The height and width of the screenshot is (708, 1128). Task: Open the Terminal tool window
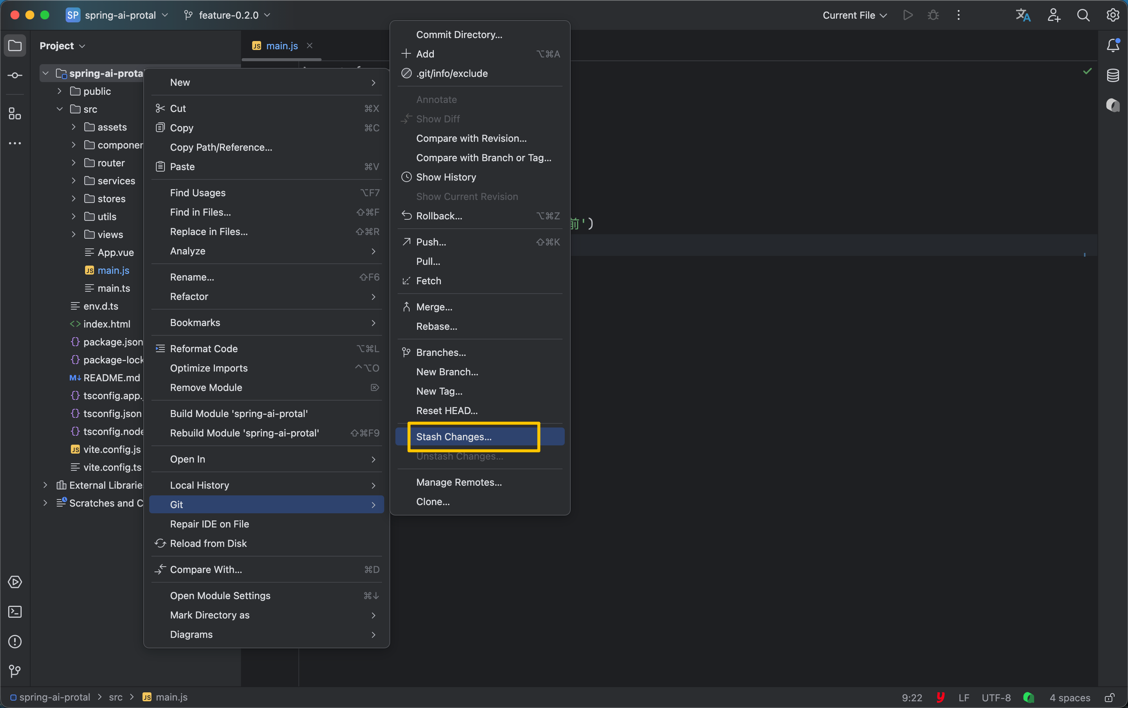(x=15, y=612)
